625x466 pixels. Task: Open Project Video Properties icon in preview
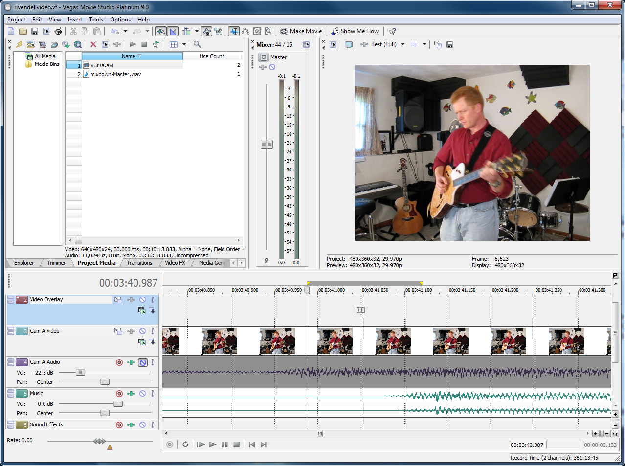click(x=333, y=44)
